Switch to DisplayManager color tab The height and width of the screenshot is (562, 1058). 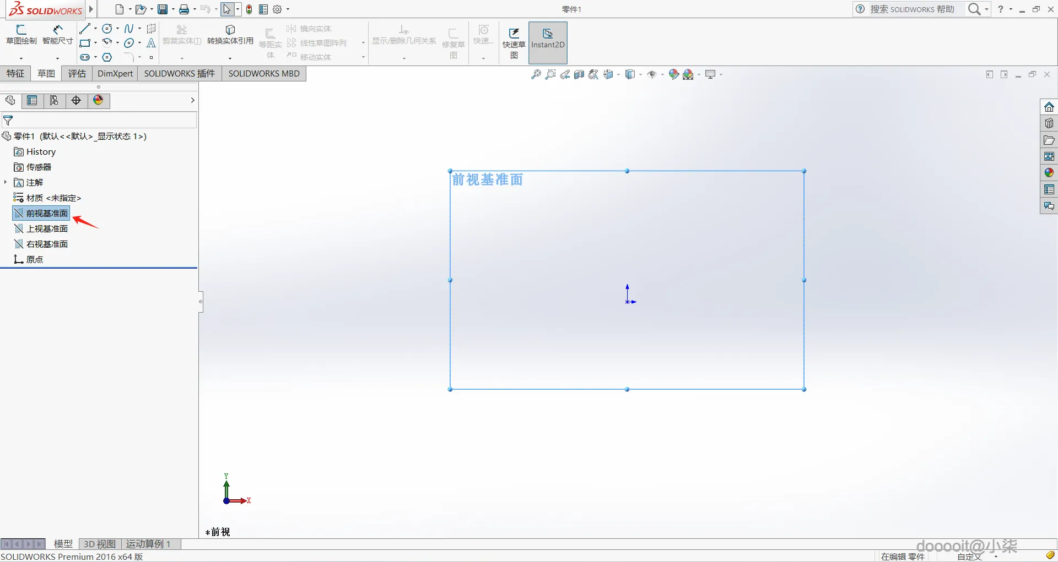98,100
